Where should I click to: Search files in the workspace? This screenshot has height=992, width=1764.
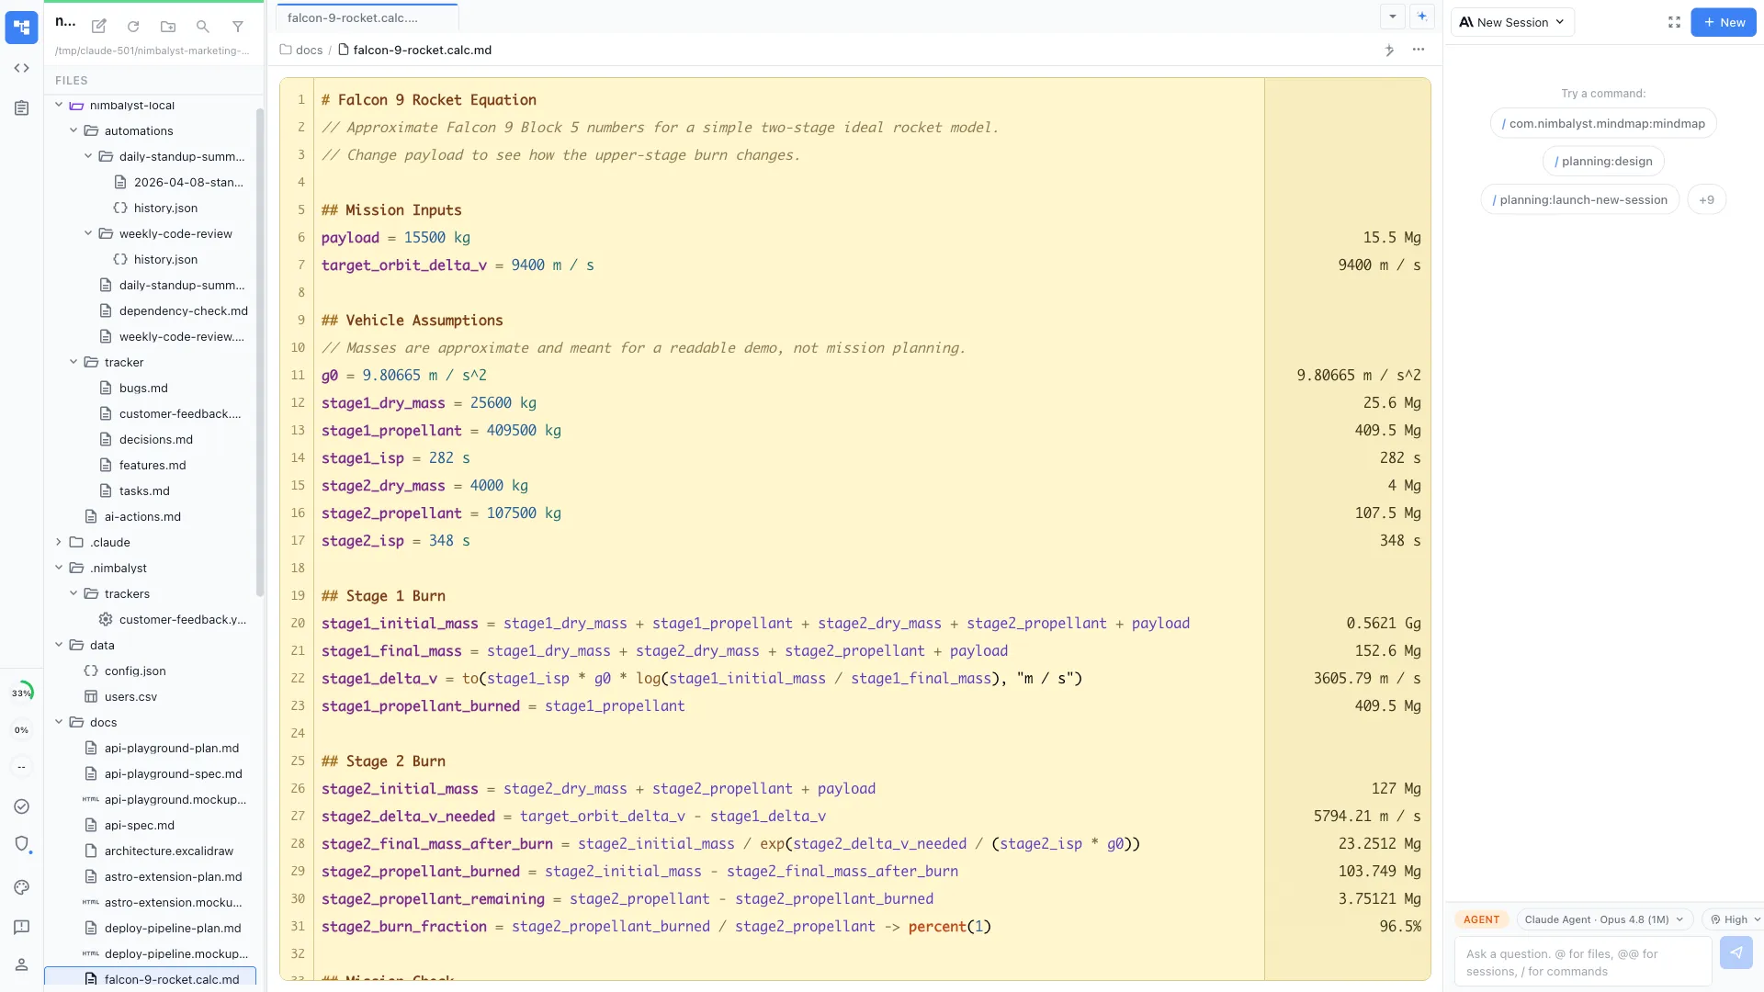[x=203, y=27]
